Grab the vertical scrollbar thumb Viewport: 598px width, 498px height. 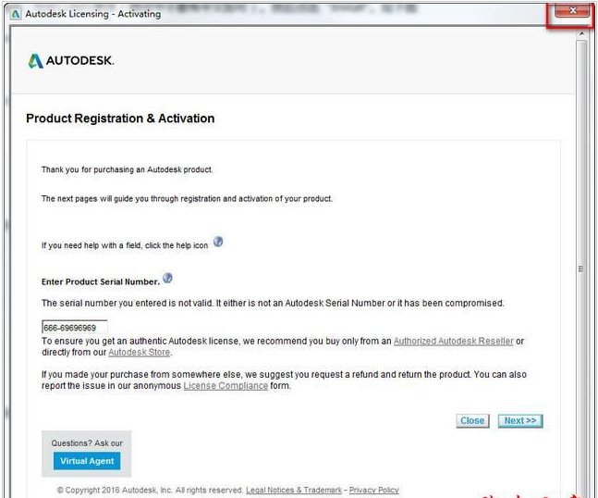coord(580,268)
